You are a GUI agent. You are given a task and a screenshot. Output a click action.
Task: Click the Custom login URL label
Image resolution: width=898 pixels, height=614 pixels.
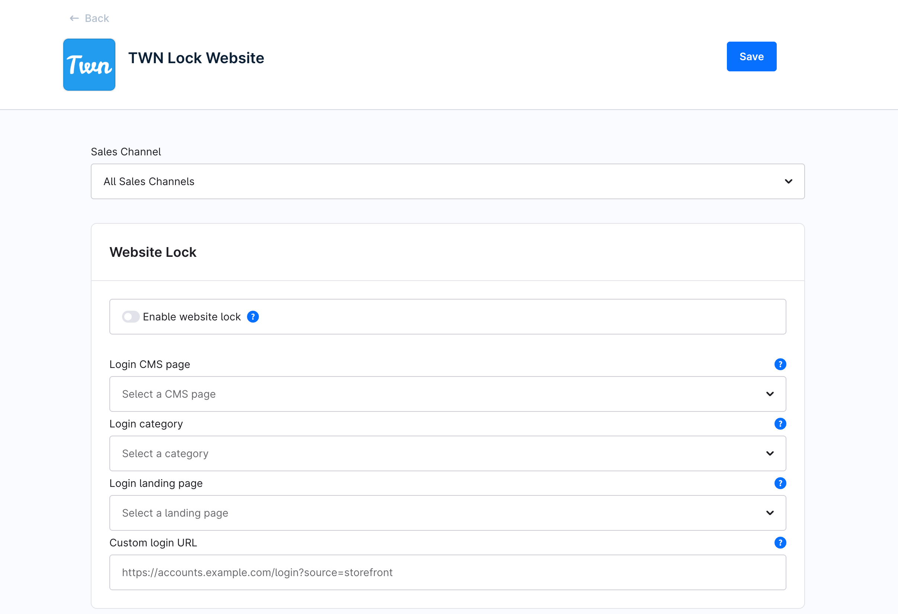[x=153, y=543]
